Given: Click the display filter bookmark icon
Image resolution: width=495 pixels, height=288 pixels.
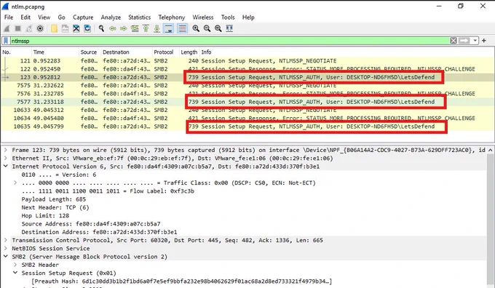Looking at the screenshot, I should [6, 41].
